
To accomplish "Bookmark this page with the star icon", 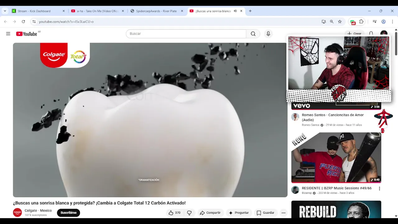I will [x=340, y=21].
